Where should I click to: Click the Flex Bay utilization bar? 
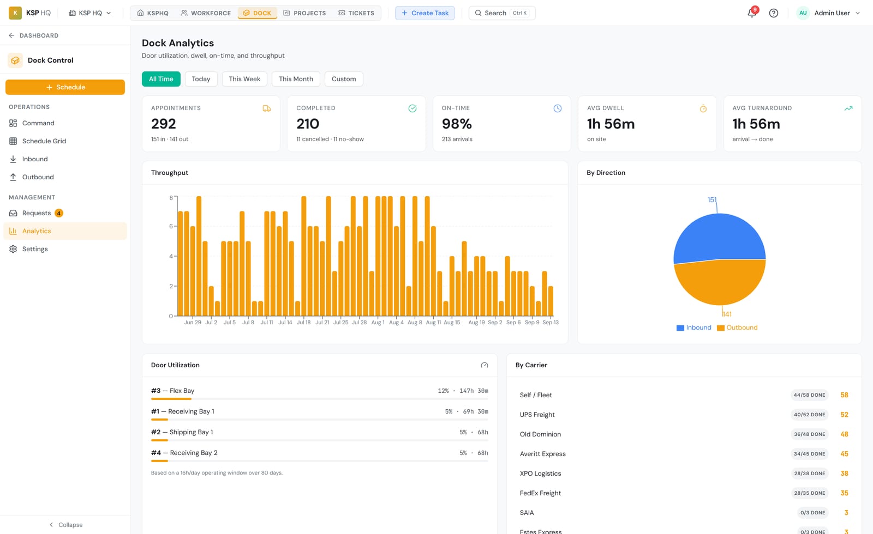[320, 399]
